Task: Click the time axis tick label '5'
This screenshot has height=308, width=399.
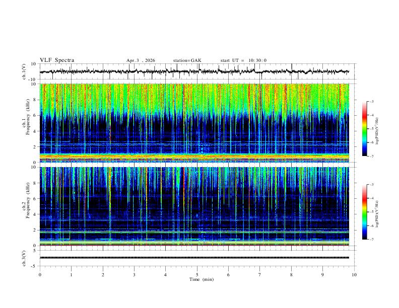Action: [197, 275]
